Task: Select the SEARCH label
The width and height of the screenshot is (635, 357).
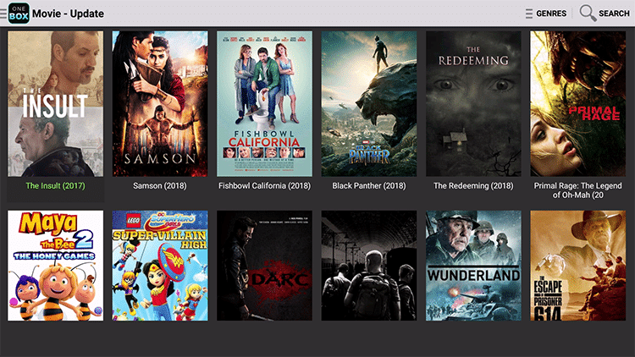Action: pyautogui.click(x=614, y=14)
